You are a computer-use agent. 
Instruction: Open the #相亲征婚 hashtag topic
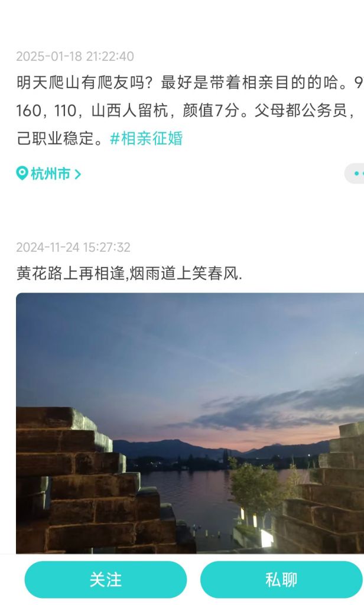(x=147, y=138)
